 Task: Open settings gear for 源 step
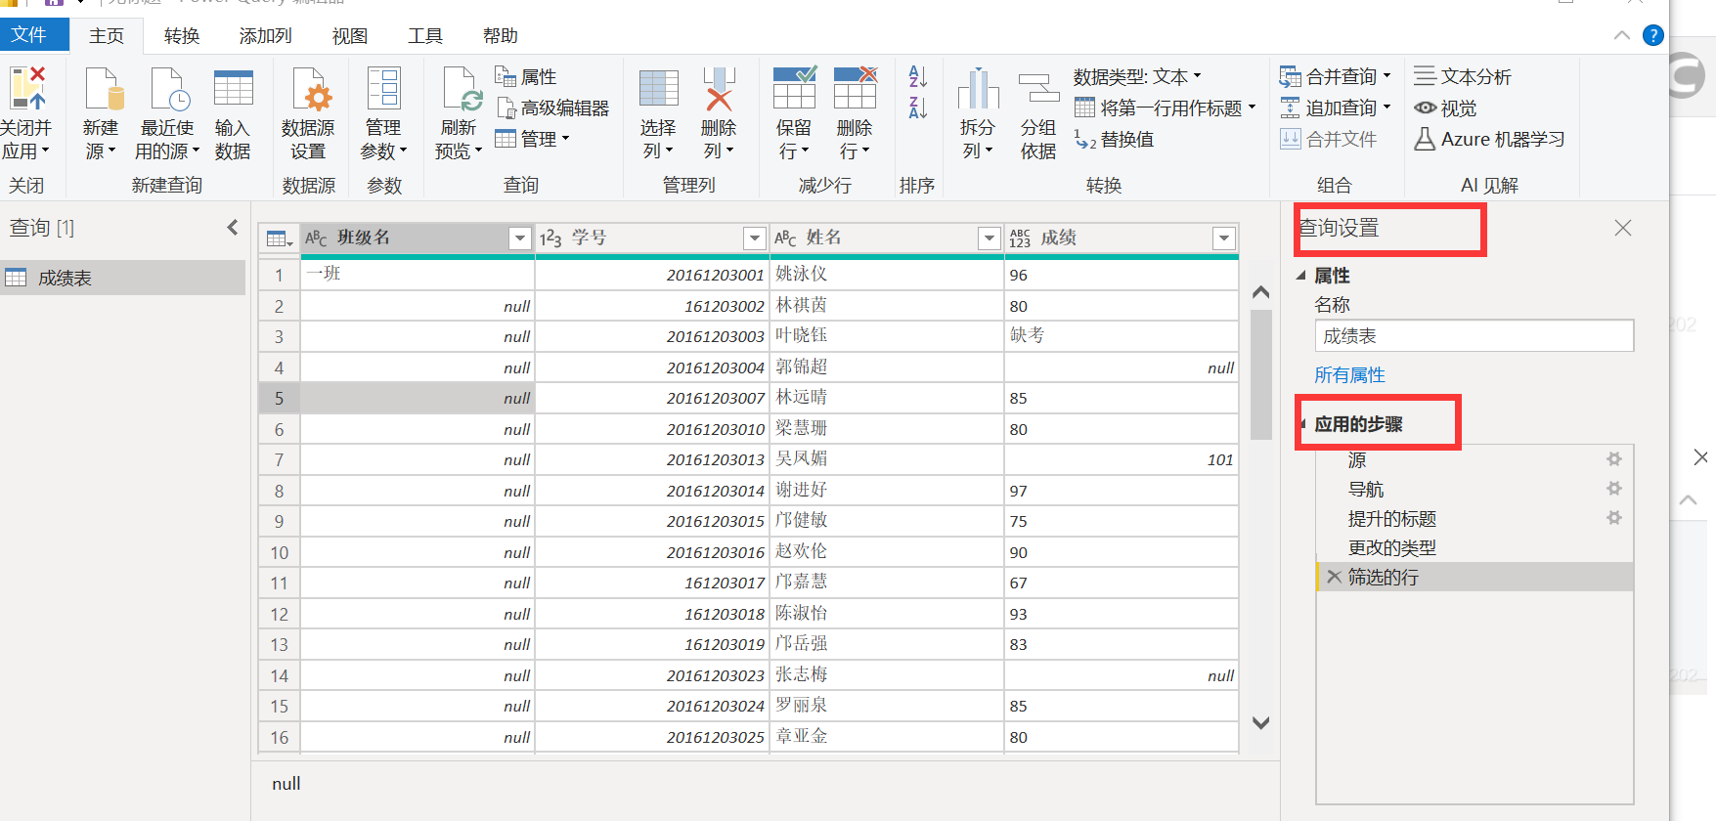1614,459
